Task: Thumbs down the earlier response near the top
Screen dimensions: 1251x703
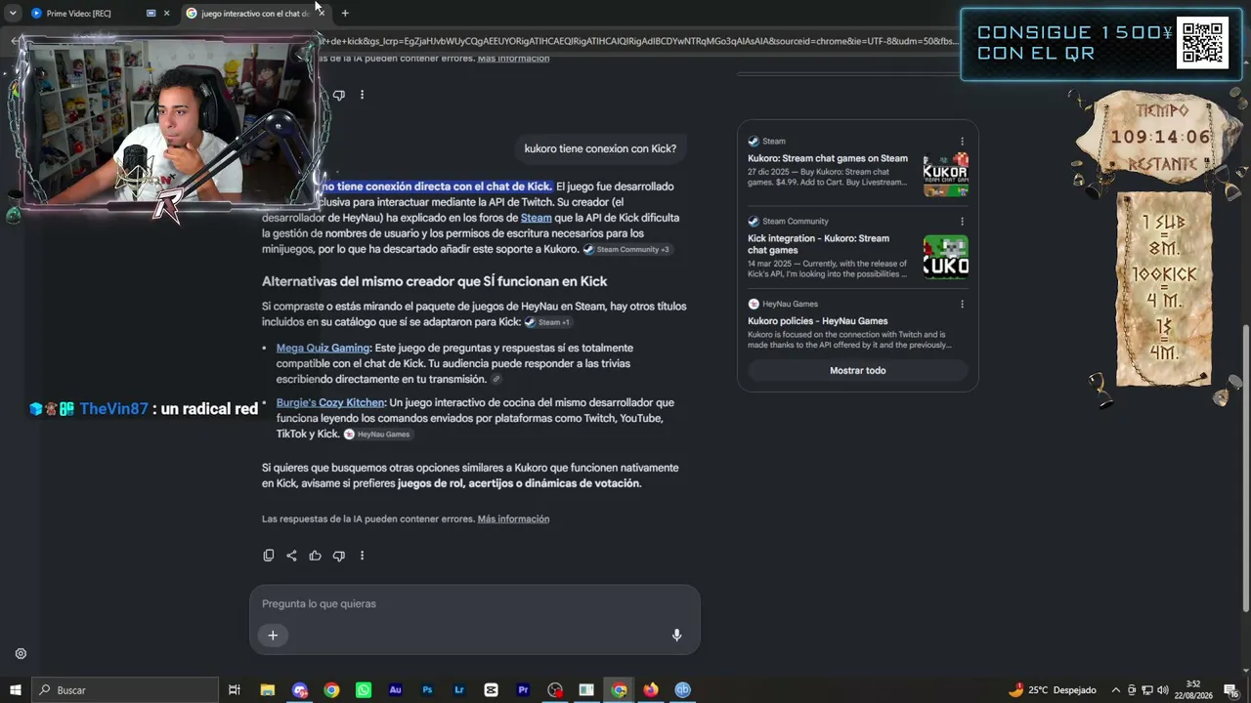Action: [338, 95]
